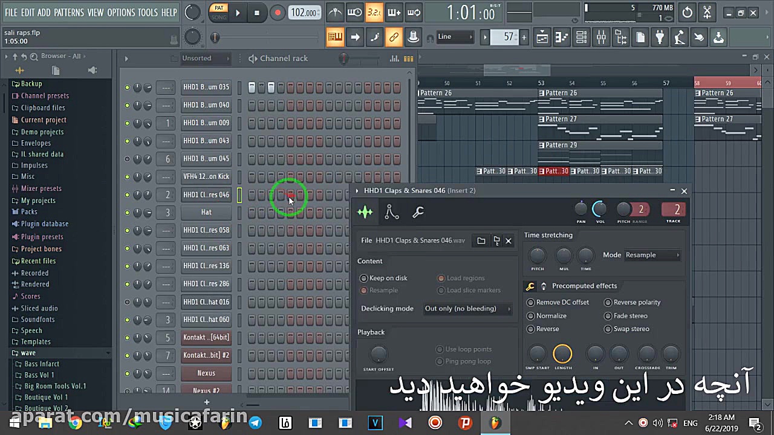Toggle the link-to-controller chain icon
774x435 pixels.
click(394, 37)
